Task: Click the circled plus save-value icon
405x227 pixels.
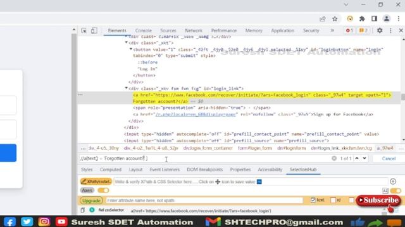Action: coord(393,182)
